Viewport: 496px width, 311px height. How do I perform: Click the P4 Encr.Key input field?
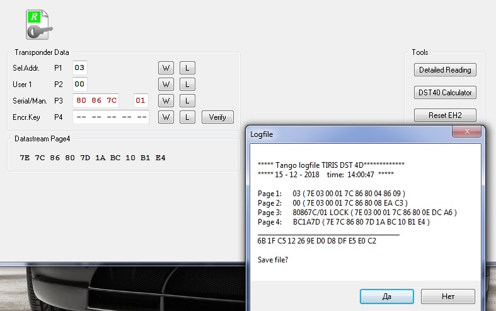click(x=111, y=117)
